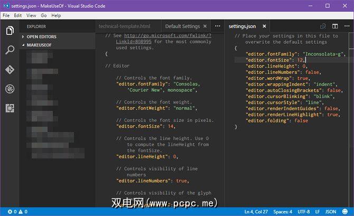Open the Help menu

[x=56, y=15]
